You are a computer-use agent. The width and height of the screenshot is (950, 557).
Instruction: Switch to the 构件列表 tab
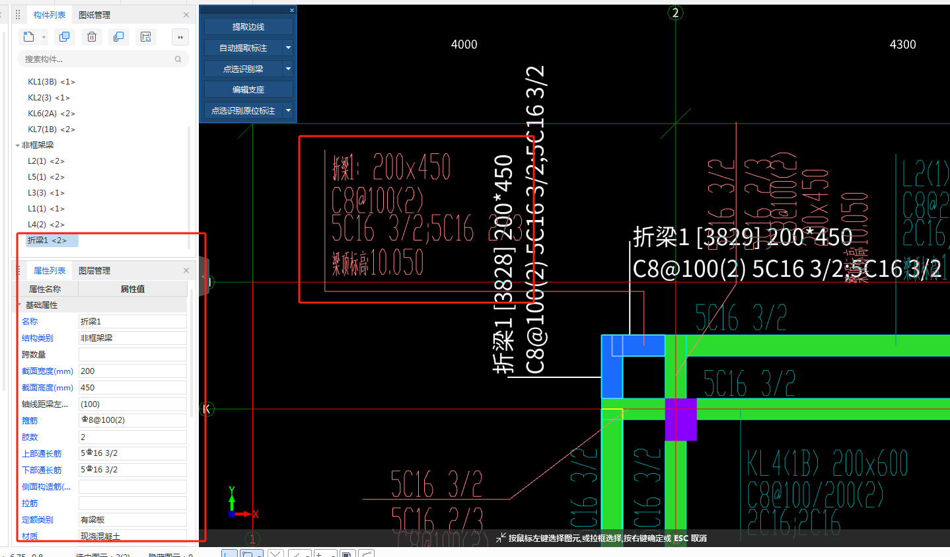click(50, 15)
